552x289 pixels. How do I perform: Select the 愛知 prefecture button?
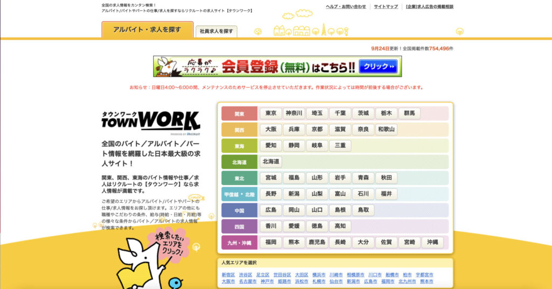point(271,145)
